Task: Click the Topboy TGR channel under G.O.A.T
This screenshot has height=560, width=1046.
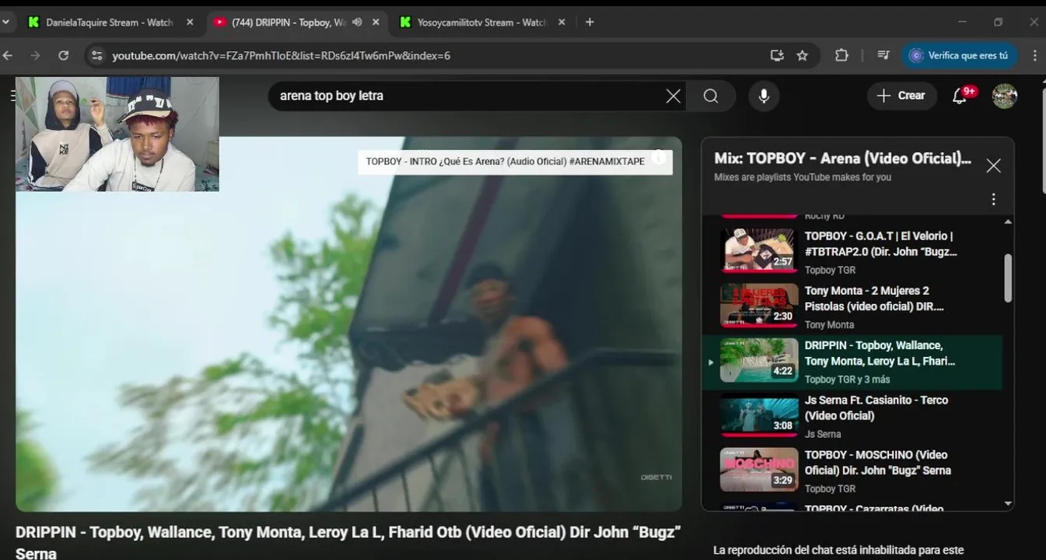Action: click(x=830, y=270)
